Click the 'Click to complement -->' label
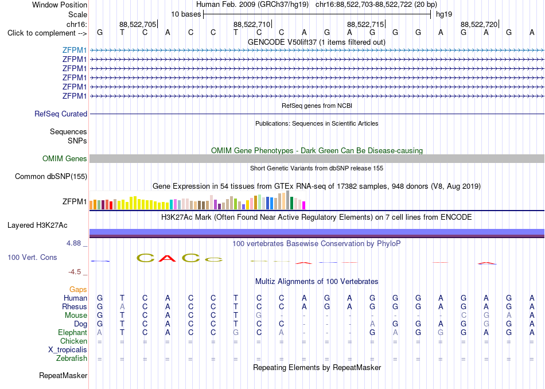The width and height of the screenshot is (545, 389). (x=47, y=33)
